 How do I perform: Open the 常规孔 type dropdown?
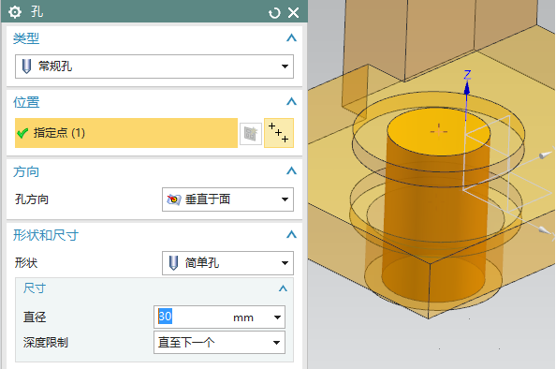(x=154, y=66)
